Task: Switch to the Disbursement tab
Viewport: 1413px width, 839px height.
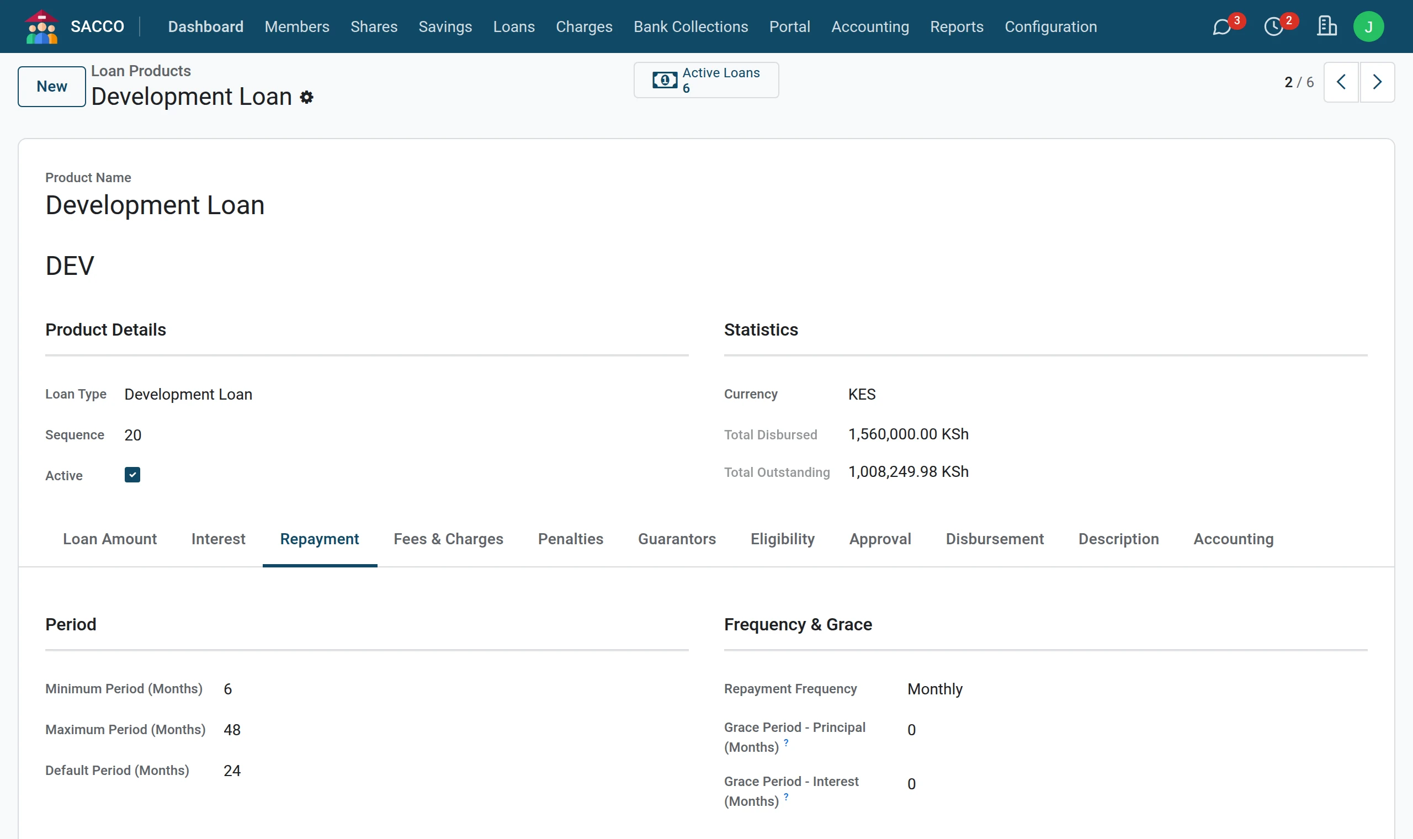Action: pos(995,539)
